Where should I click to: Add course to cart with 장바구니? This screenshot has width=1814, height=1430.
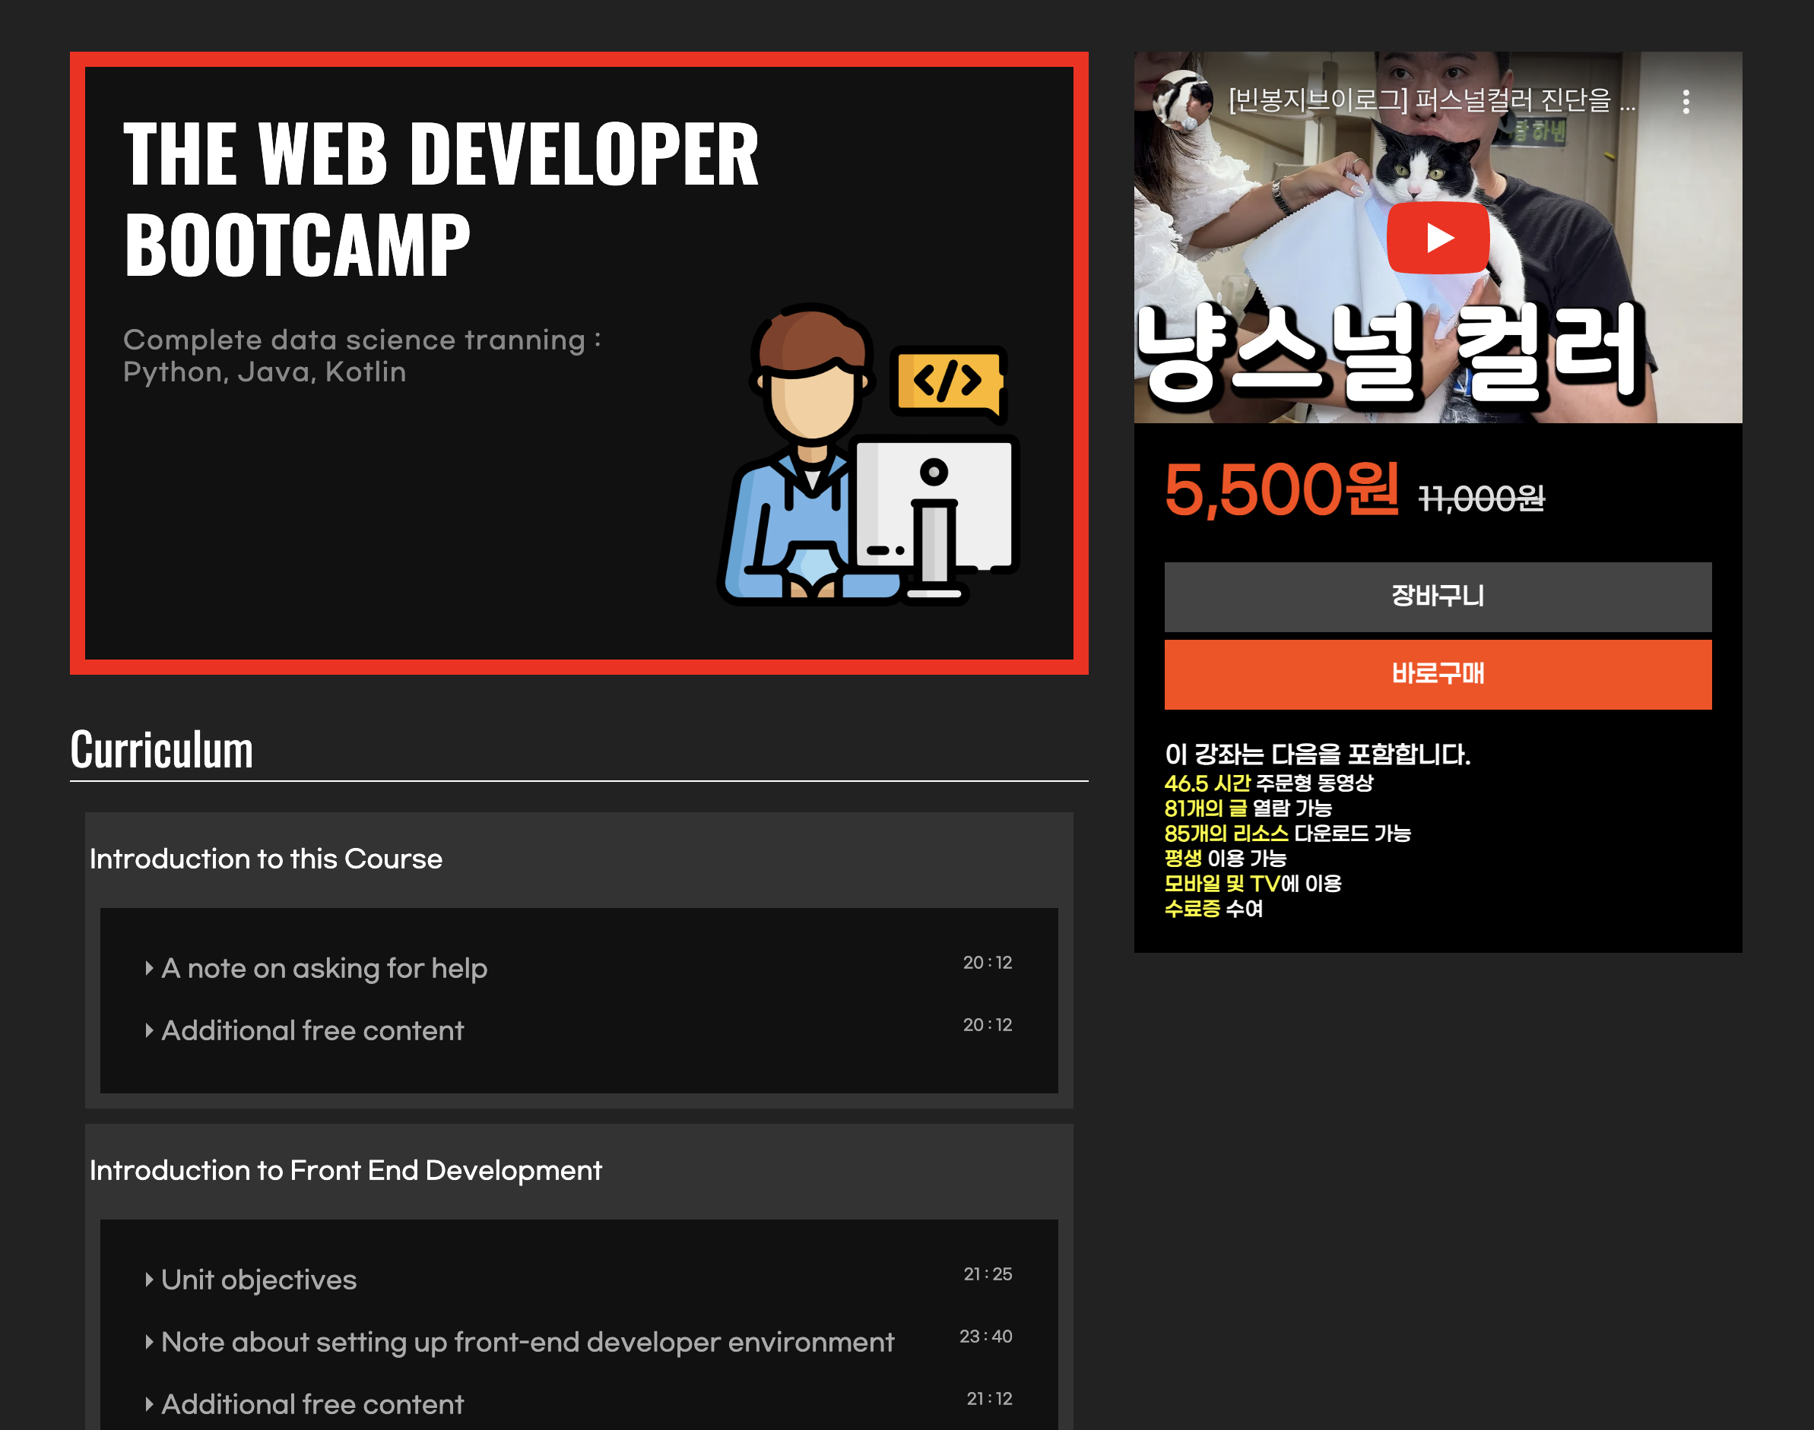[1437, 596]
